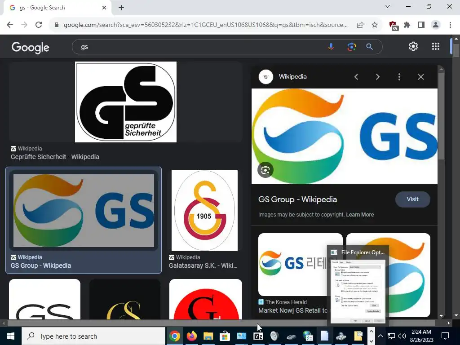
Task: Open the notification center icon
Action: (x=445, y=336)
